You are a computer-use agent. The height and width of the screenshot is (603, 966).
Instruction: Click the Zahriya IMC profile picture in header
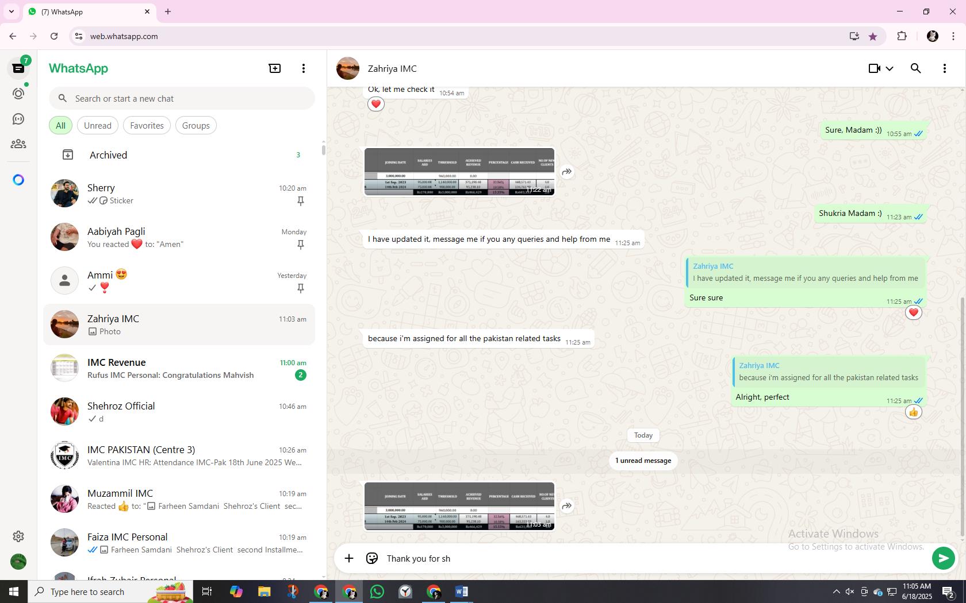(x=348, y=68)
